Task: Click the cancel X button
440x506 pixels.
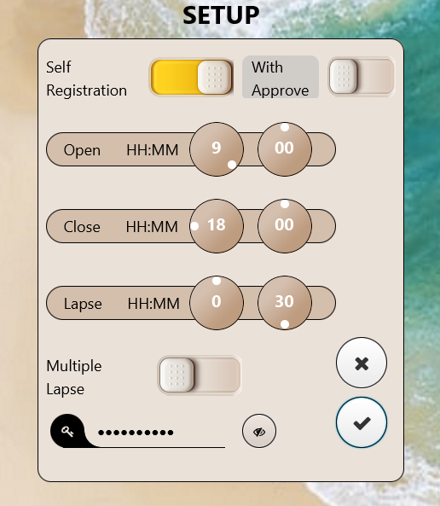Action: pos(362,363)
